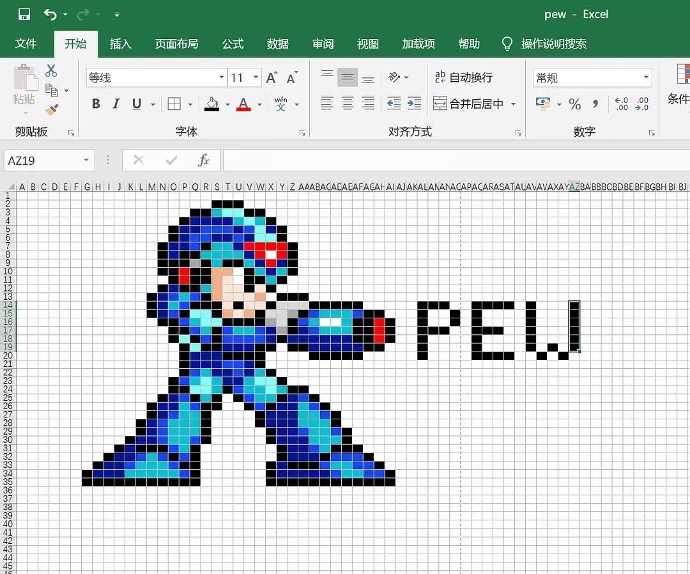Click 合并后居中 merge and center
The height and width of the screenshot is (574, 690).
[468, 104]
